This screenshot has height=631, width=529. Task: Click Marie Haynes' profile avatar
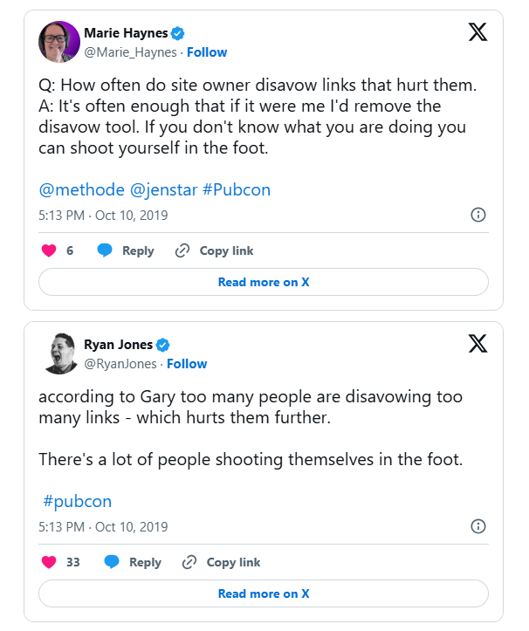(x=58, y=42)
